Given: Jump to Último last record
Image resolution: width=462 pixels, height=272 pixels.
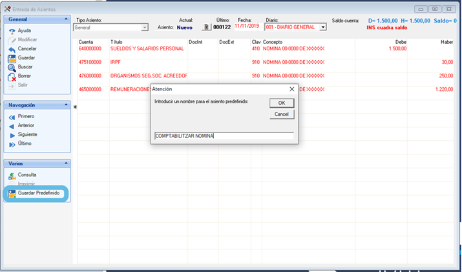Looking at the screenshot, I should [12, 144].
